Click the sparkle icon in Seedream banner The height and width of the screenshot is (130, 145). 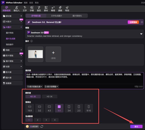coord(29,22)
